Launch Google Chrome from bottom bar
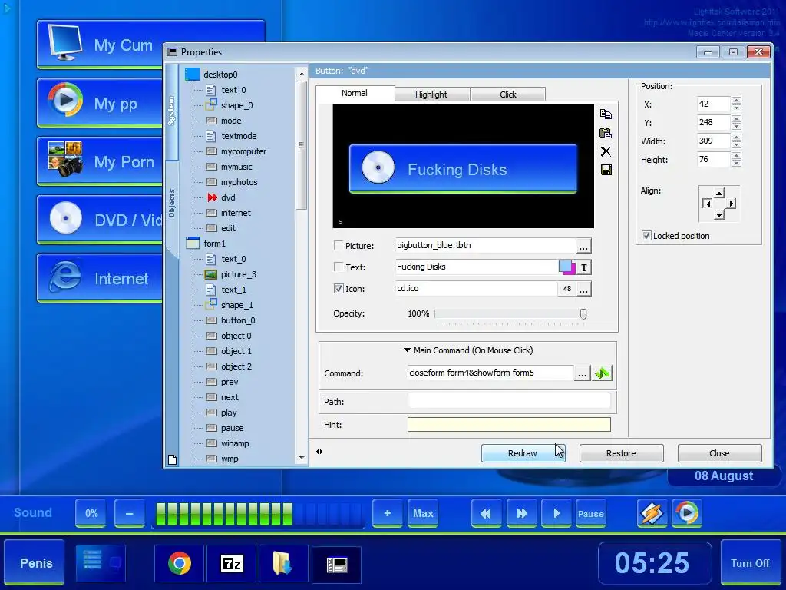786x590 pixels. pos(180,563)
